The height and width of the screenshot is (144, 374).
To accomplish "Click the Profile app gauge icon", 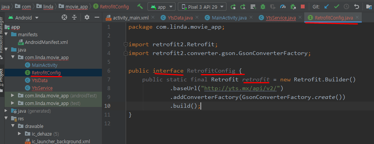I will [283, 6].
